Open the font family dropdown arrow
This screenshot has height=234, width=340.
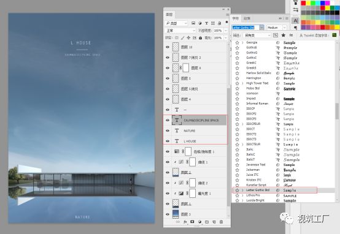[x=261, y=28]
